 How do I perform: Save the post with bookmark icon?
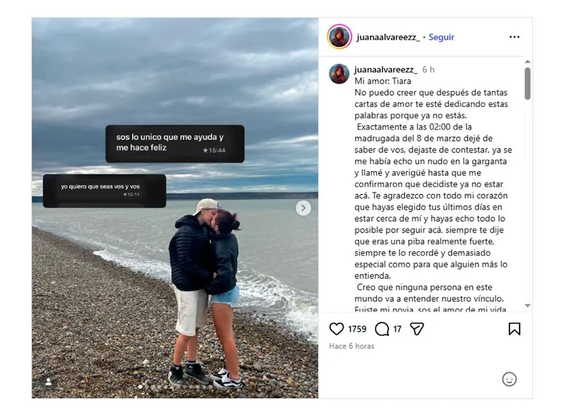click(515, 329)
